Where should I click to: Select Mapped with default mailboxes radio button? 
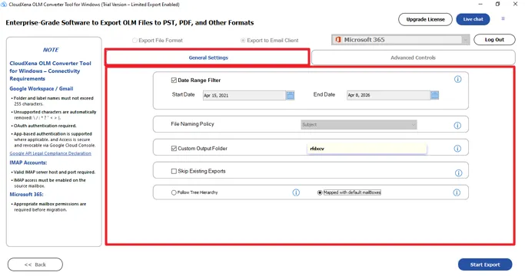click(x=320, y=192)
